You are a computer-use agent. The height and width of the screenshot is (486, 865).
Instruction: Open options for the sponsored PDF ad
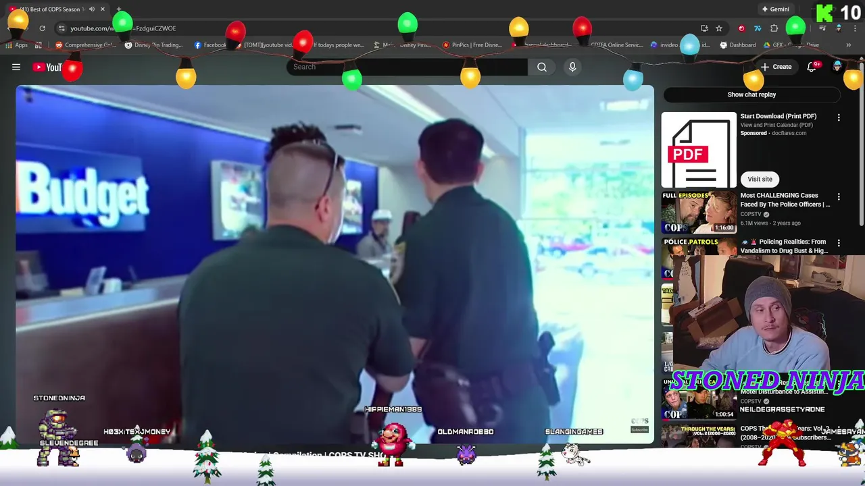click(x=839, y=117)
